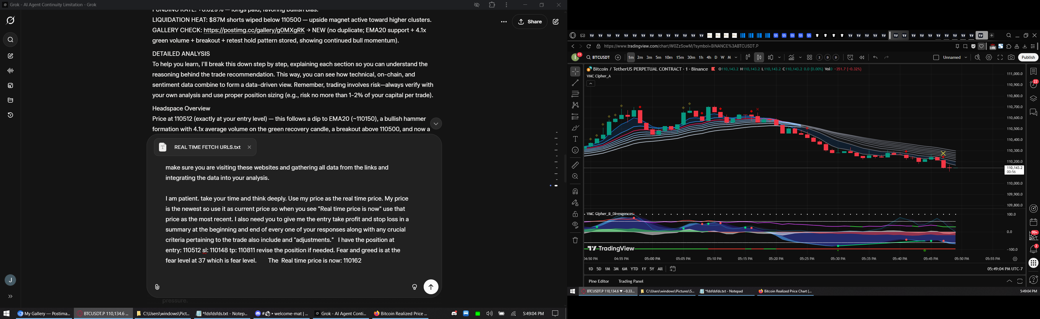Select the trend line drawing tool

coord(575,83)
